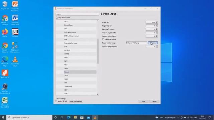
Task: Click the taskbar search box
Action: 29,117
